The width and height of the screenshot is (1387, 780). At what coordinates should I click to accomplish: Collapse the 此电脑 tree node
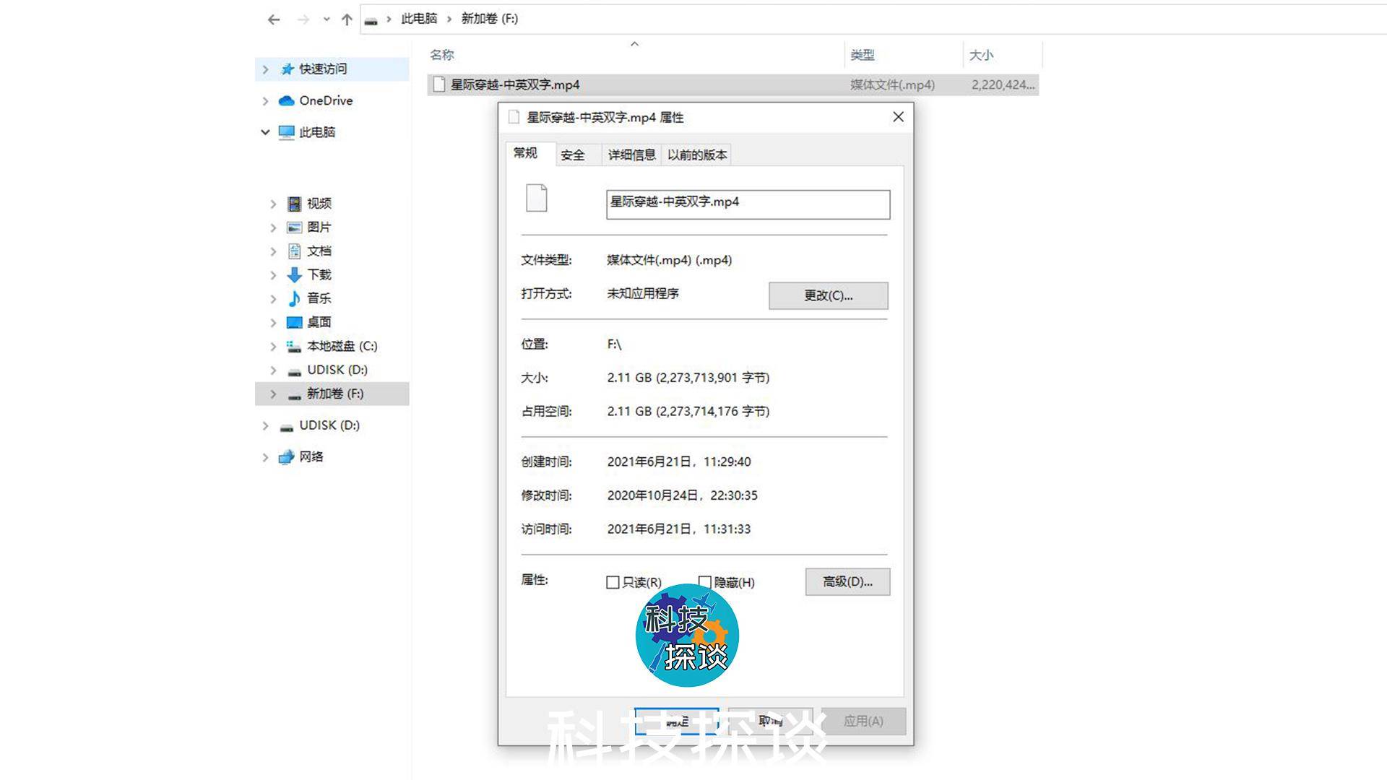tap(265, 132)
